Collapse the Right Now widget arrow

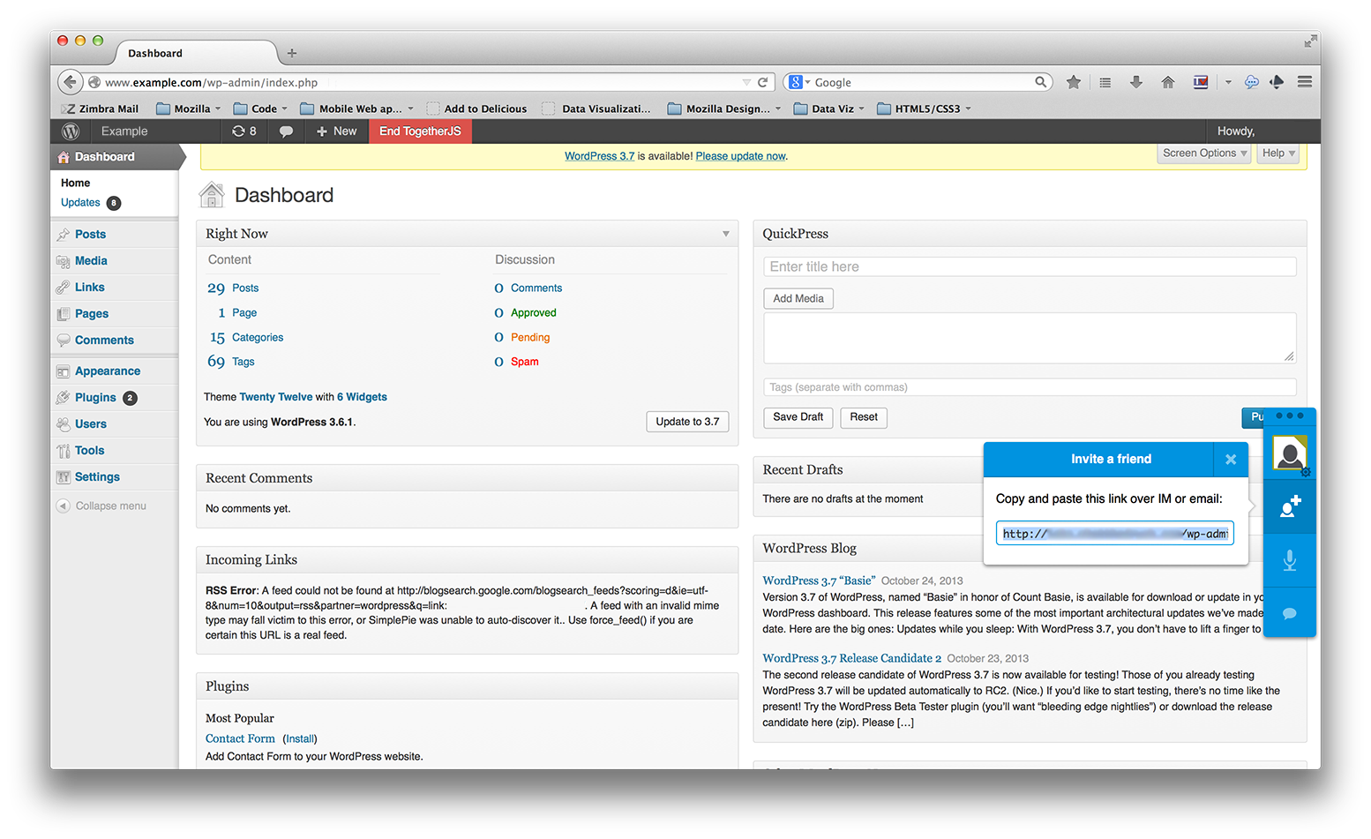[x=726, y=234]
